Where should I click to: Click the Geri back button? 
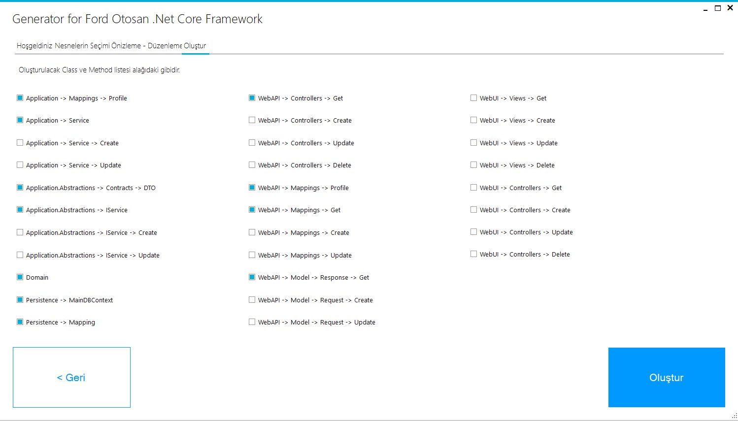[x=71, y=377]
